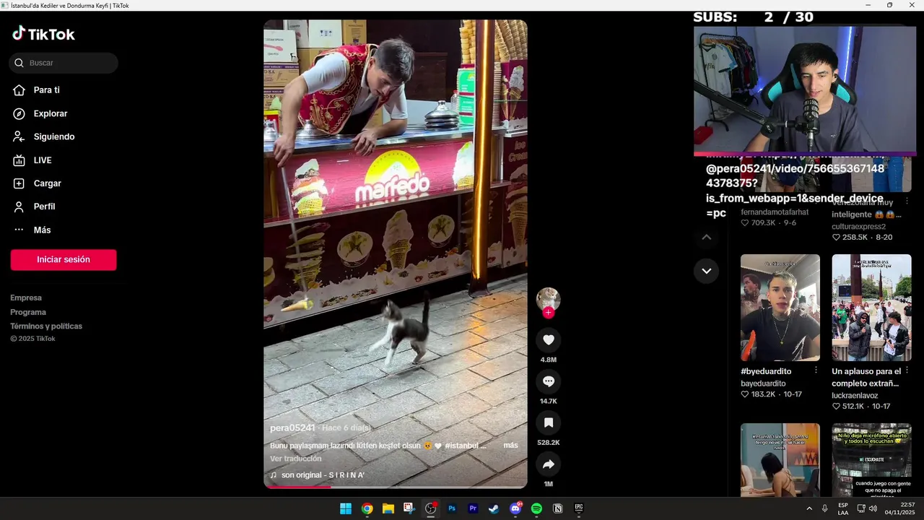
Task: Click culturaexpress2 author name
Action: (x=858, y=227)
